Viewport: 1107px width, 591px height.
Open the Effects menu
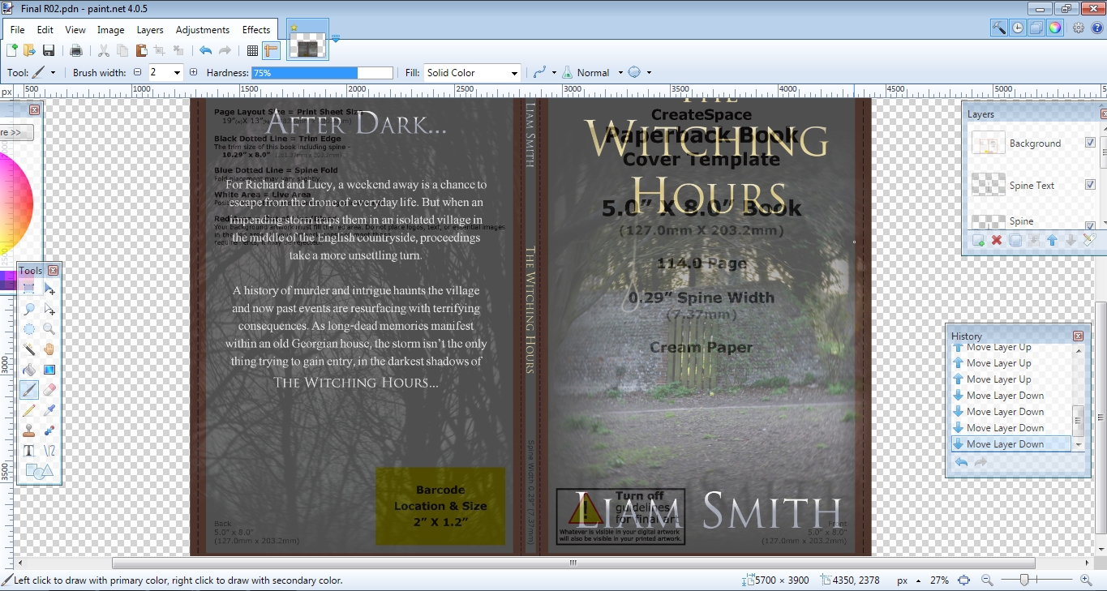(256, 29)
